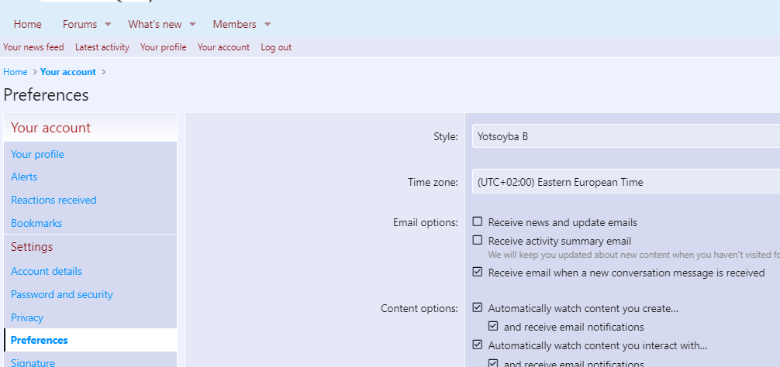
Task: Uncheck email on new conversation message
Action: point(478,273)
